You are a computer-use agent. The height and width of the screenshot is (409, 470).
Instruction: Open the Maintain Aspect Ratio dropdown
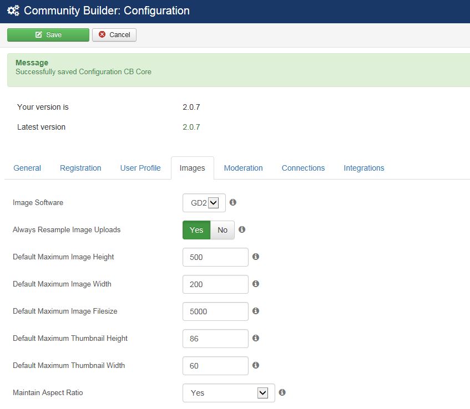[x=229, y=393]
